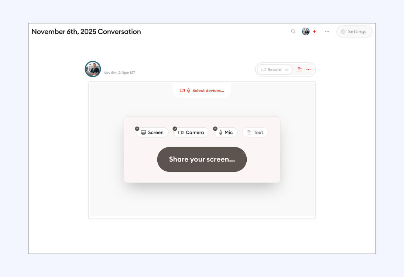404x277 pixels.
Task: Select the Text mode option
Action: tap(255, 133)
